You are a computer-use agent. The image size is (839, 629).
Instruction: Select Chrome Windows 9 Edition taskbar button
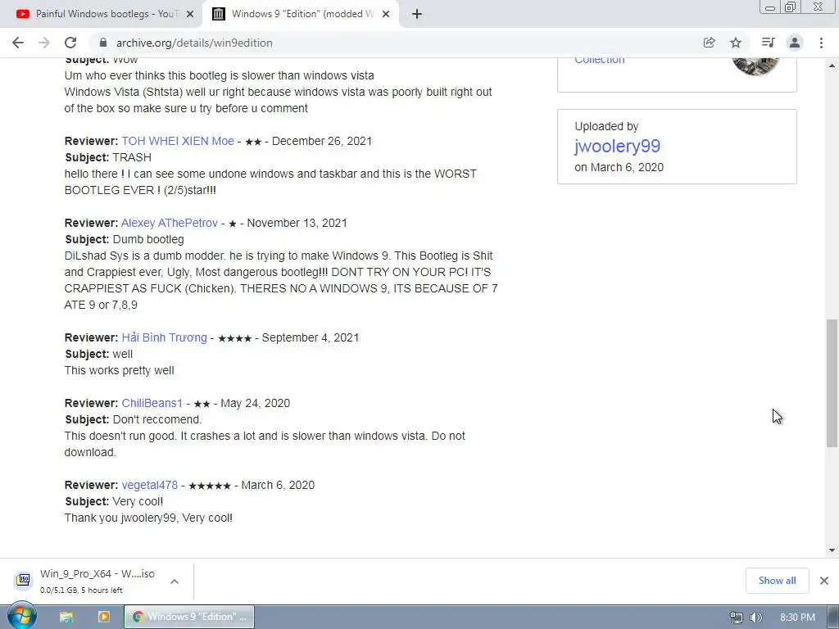189,617
